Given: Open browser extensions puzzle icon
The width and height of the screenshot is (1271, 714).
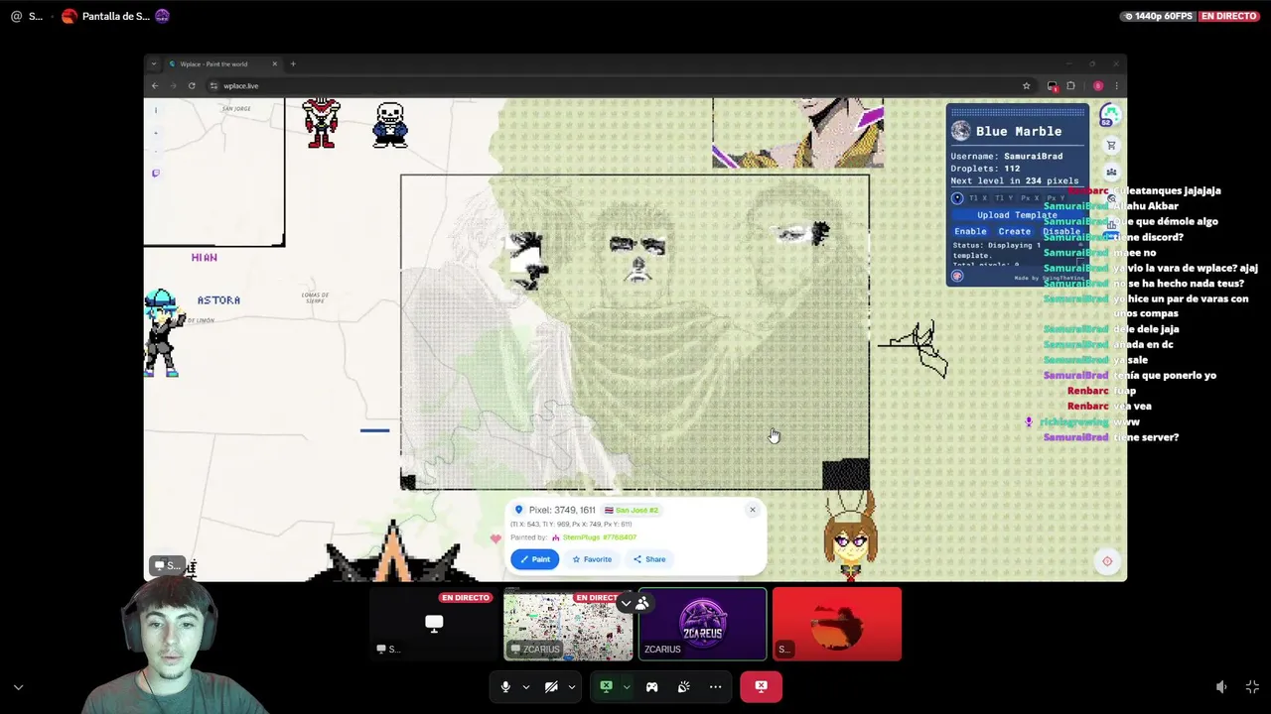Looking at the screenshot, I should pyautogui.click(x=1070, y=85).
